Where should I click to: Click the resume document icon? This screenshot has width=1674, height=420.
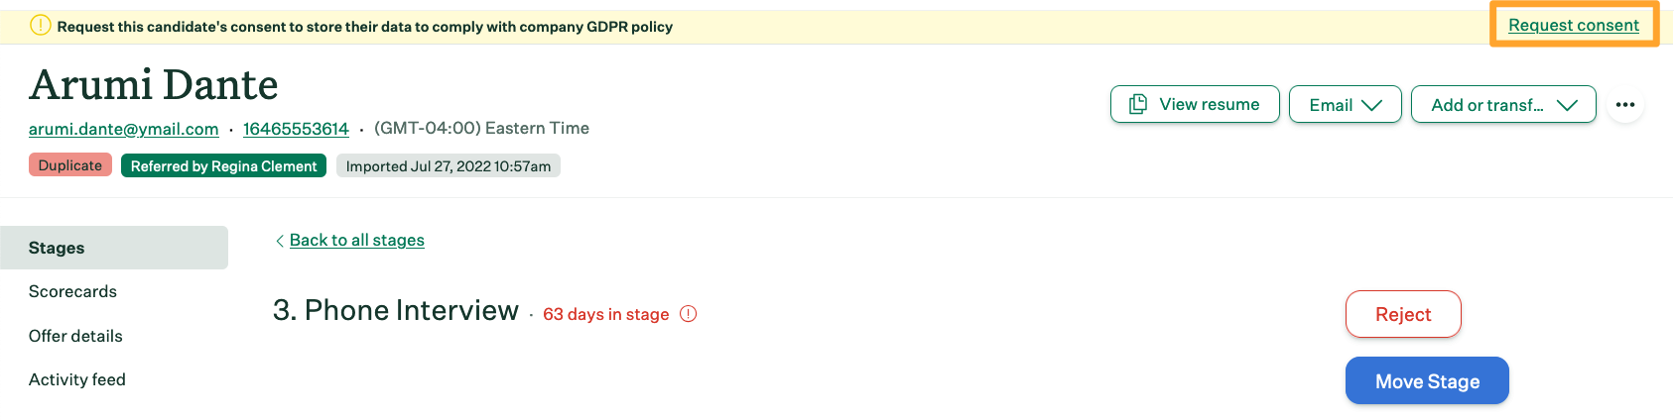click(1138, 104)
